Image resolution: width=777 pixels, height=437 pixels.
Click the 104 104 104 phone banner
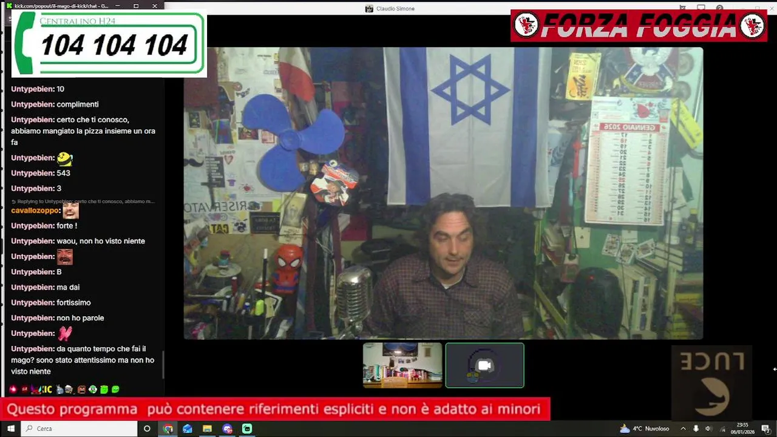tap(109, 44)
